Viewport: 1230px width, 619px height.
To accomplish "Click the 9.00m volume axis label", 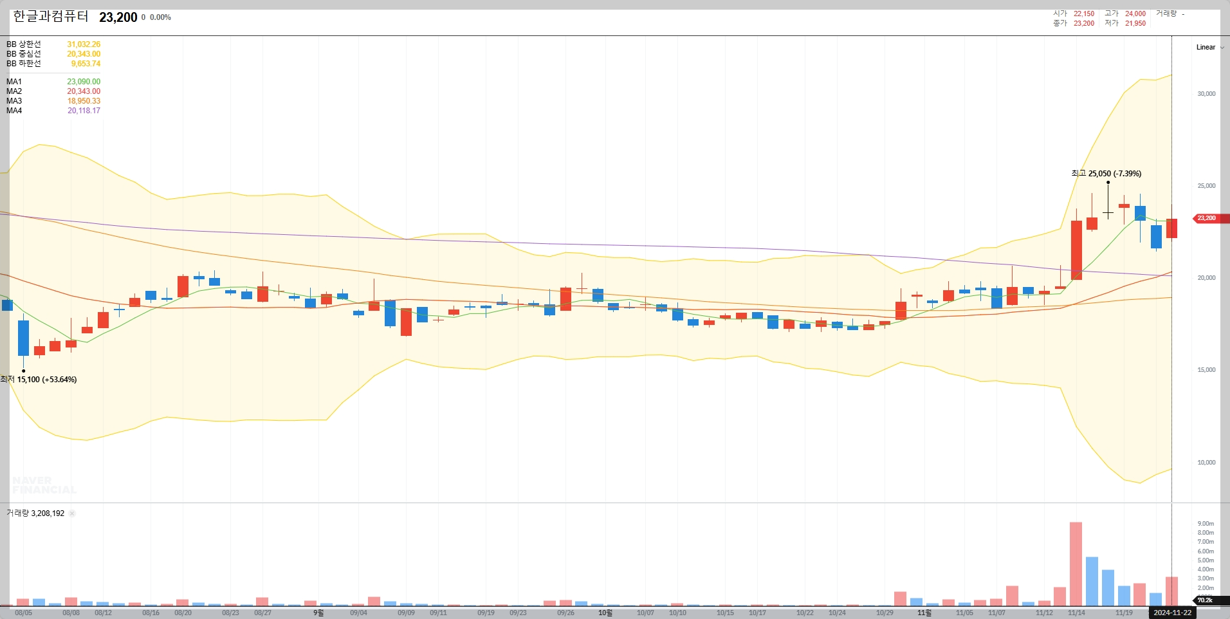I will (1206, 524).
